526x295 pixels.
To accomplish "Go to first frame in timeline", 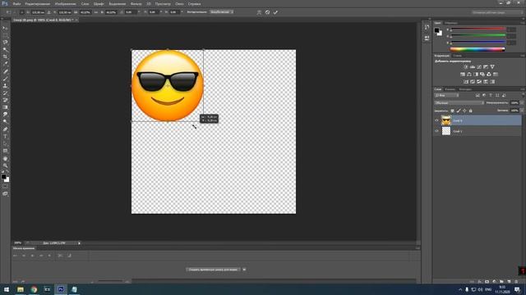I will click(x=15, y=256).
